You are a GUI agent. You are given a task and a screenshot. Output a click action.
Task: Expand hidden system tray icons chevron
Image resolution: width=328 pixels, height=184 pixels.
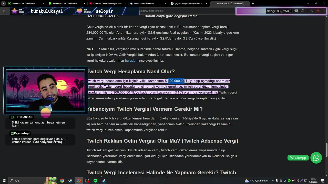tap(273, 181)
